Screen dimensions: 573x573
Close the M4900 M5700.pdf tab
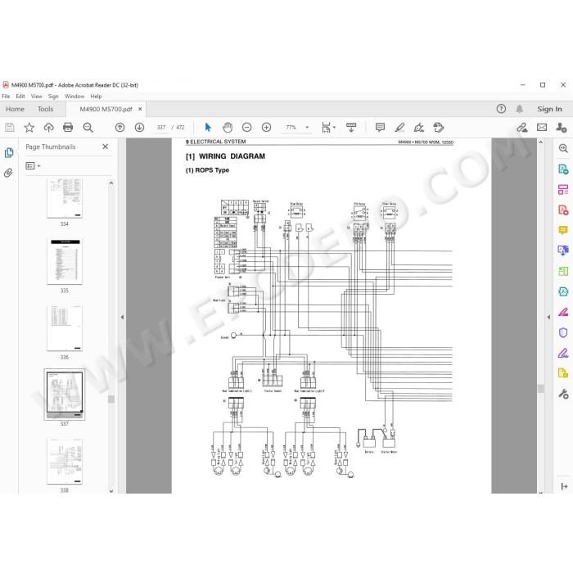click(x=140, y=109)
